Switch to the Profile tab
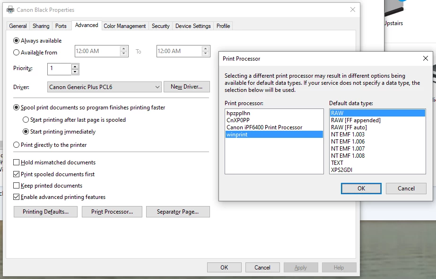The width and height of the screenshot is (436, 279). pyautogui.click(x=223, y=26)
